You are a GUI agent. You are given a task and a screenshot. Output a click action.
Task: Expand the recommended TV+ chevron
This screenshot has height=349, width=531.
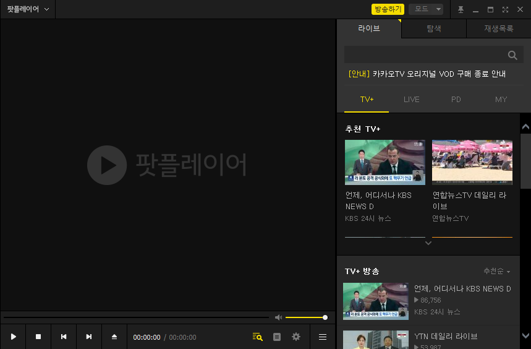(428, 243)
